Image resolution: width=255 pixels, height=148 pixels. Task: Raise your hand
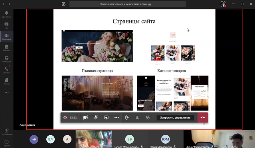tap(127, 117)
